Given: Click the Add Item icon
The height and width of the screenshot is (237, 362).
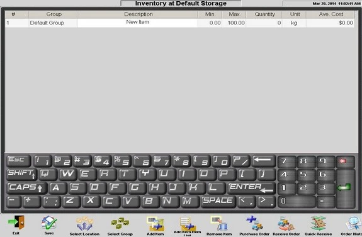Looking at the screenshot, I should click(x=156, y=224).
